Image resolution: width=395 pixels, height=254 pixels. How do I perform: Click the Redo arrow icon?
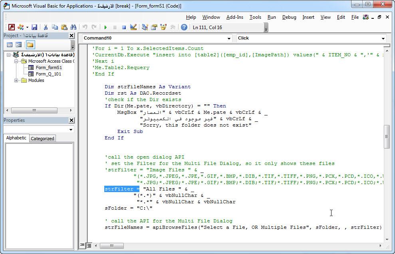[x=94, y=27]
